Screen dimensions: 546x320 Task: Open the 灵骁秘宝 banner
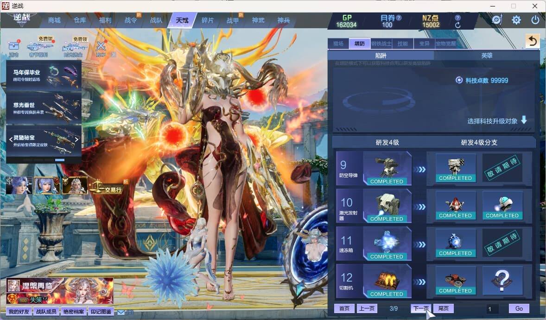click(x=44, y=140)
